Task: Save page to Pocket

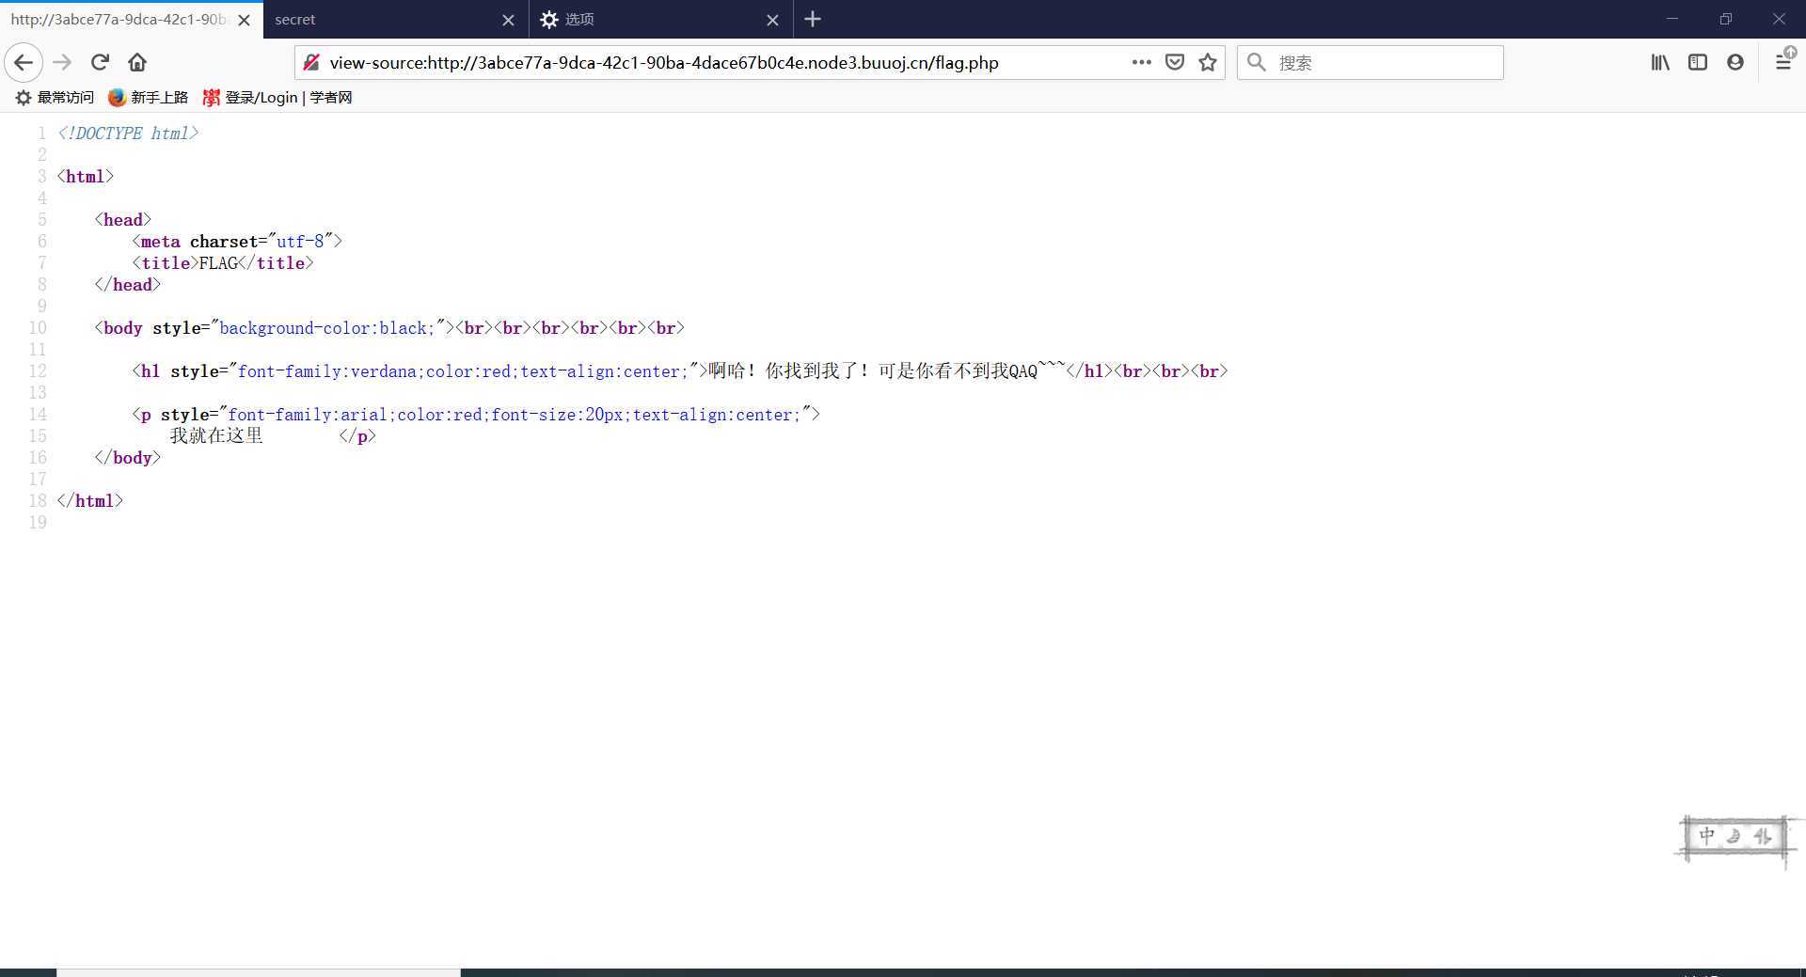Action: (x=1175, y=62)
